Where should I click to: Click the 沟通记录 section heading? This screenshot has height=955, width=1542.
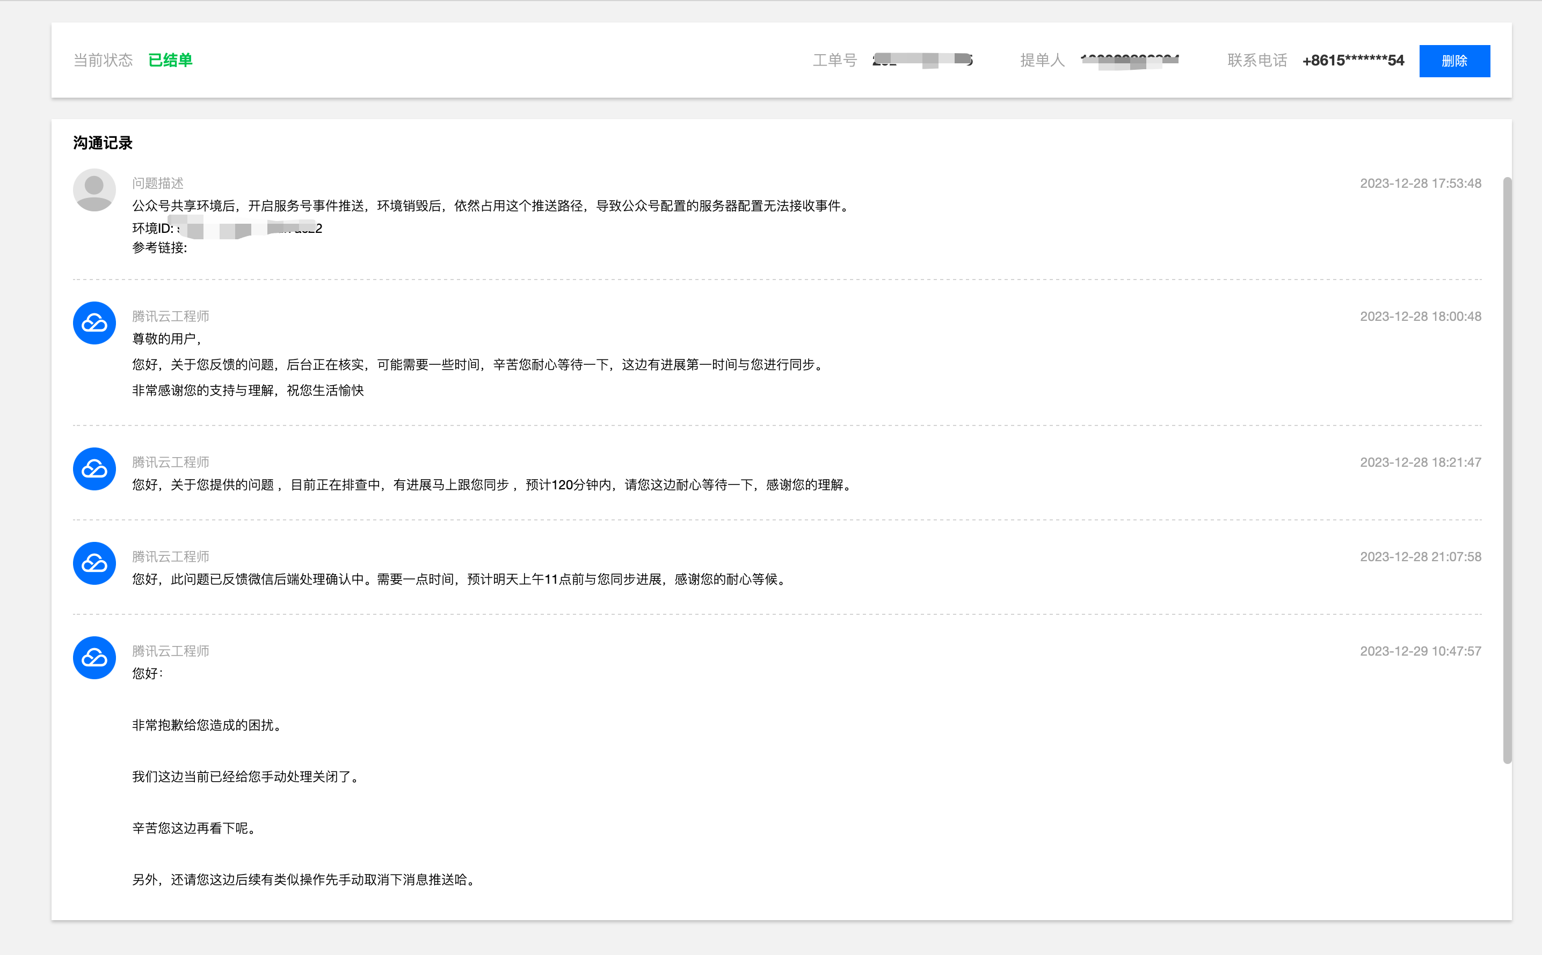pyautogui.click(x=103, y=143)
